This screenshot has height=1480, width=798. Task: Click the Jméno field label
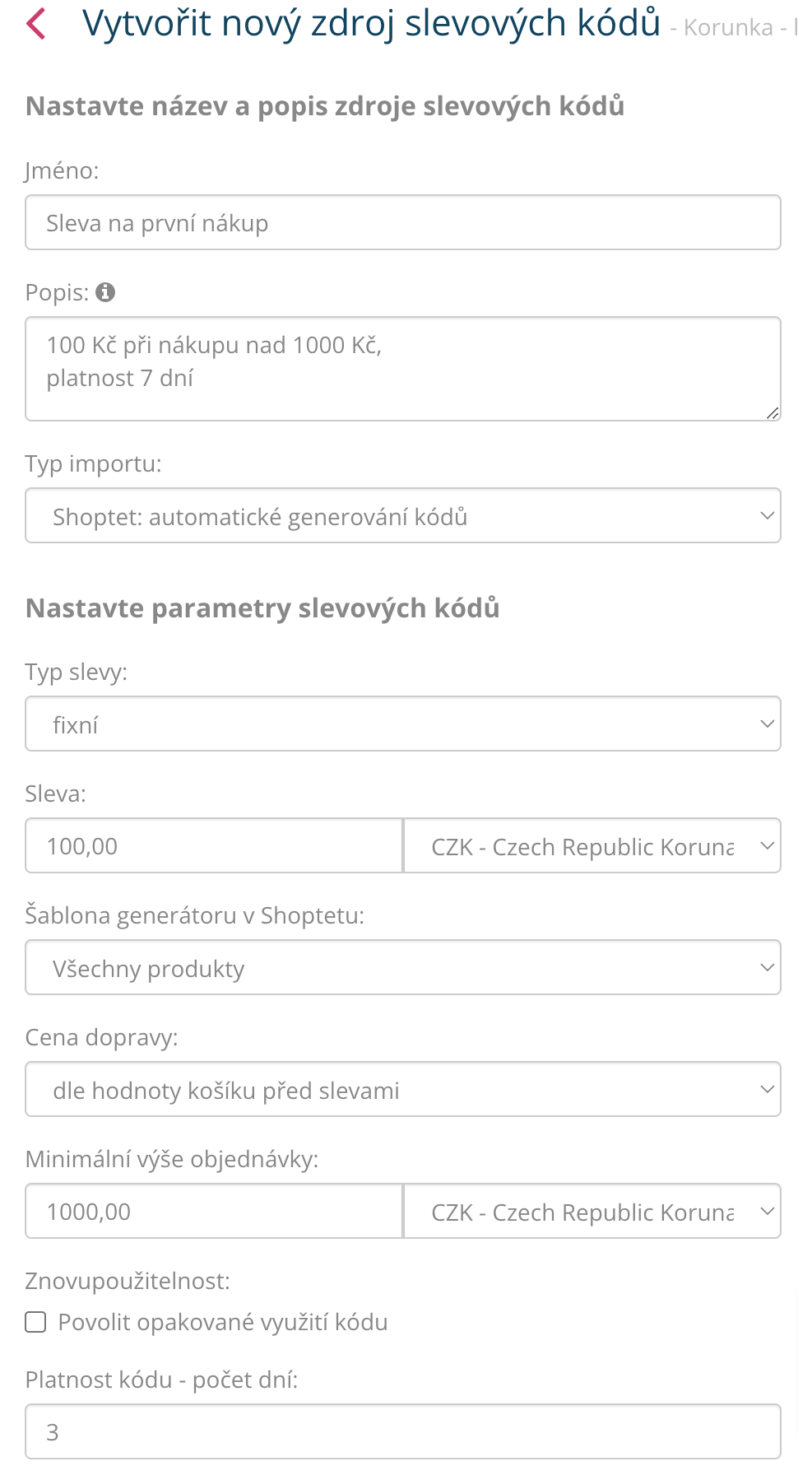point(62,170)
